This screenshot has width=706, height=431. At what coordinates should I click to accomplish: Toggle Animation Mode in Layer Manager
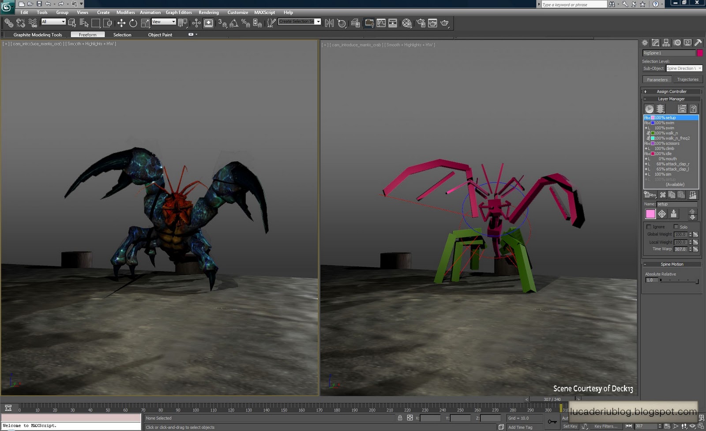tap(649, 109)
